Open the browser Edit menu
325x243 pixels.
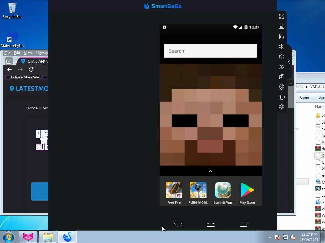pyautogui.click(x=17, y=53)
